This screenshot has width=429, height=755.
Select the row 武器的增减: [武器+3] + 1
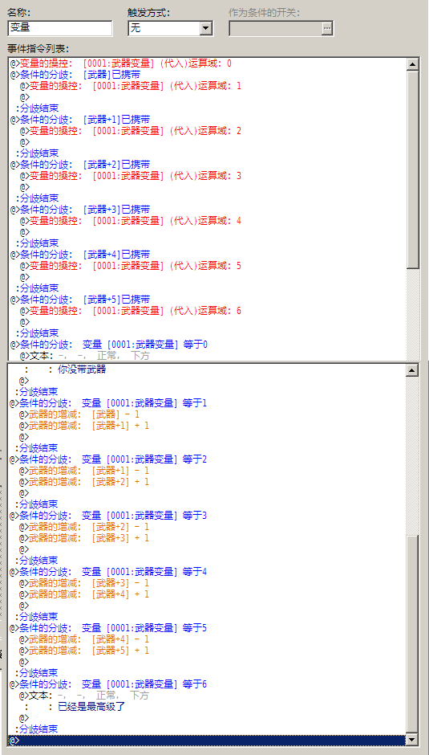(x=208, y=538)
